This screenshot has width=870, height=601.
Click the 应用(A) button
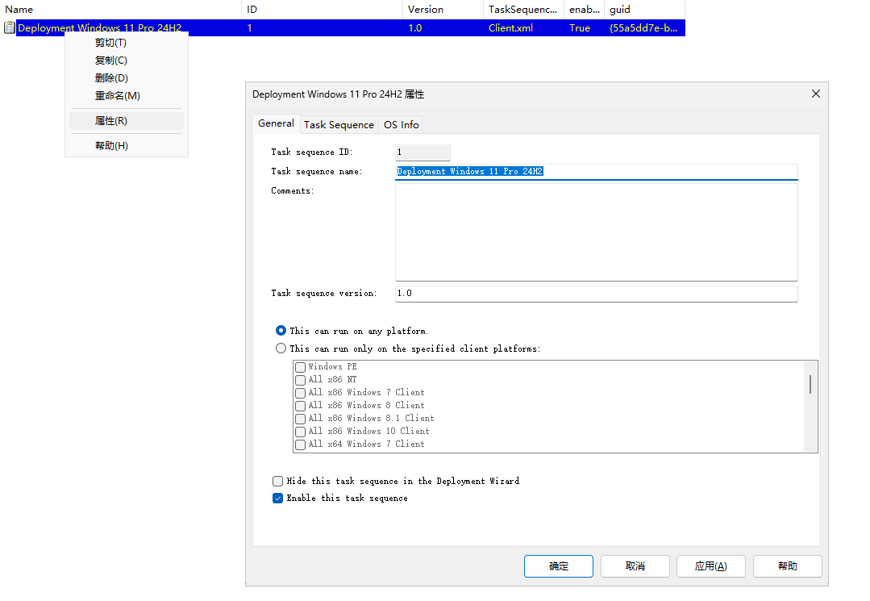[710, 566]
